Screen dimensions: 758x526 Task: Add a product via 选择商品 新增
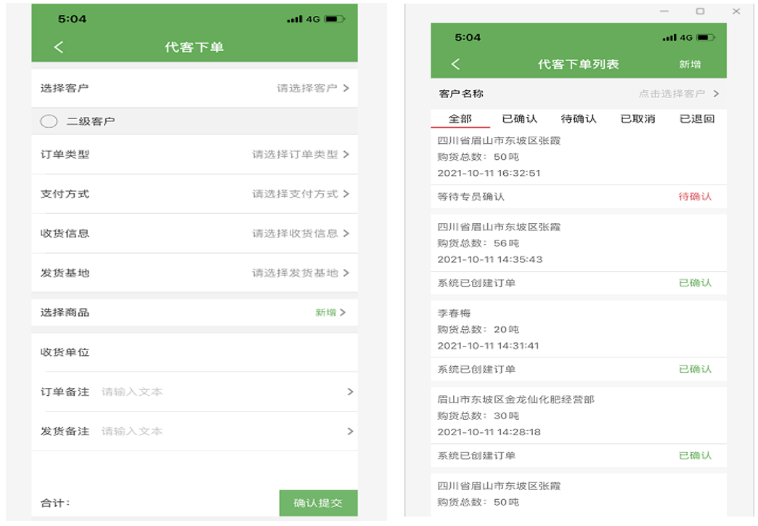coord(330,312)
